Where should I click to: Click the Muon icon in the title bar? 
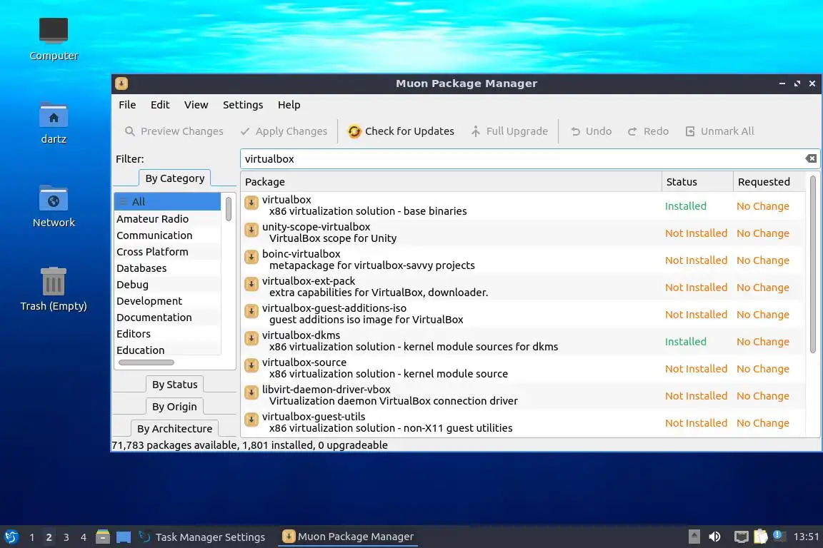121,83
